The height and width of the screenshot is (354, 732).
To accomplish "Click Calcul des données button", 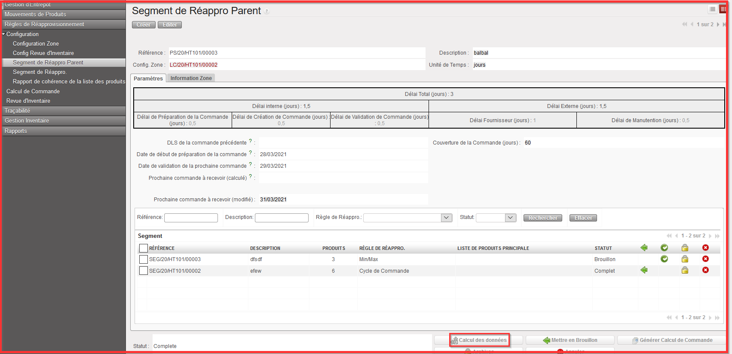I will pyautogui.click(x=480, y=340).
